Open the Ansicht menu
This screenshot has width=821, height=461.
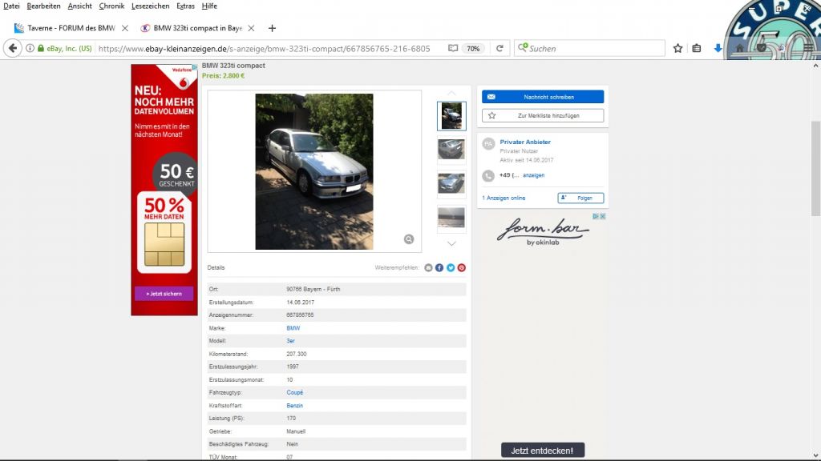pos(79,6)
